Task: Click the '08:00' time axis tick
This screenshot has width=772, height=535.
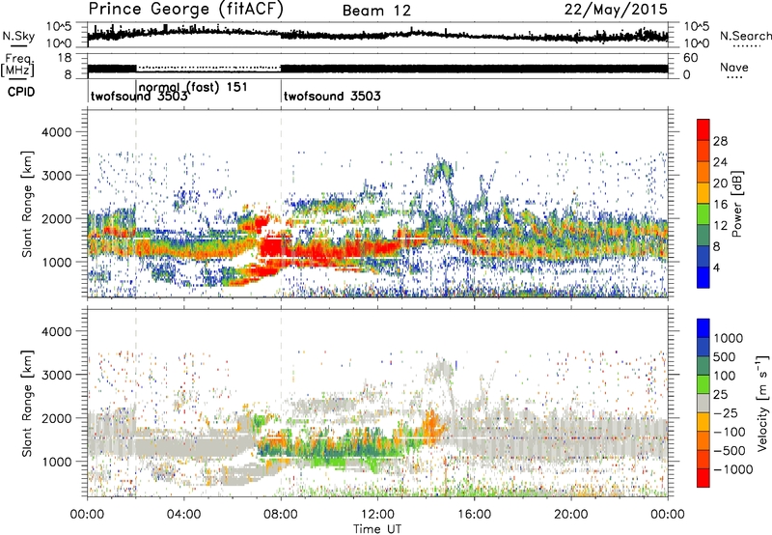Action: pyautogui.click(x=281, y=515)
